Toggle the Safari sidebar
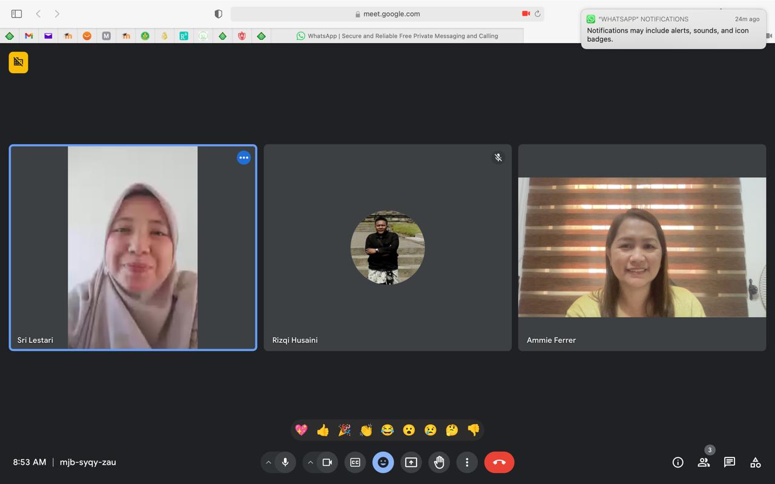The height and width of the screenshot is (484, 775). point(16,13)
